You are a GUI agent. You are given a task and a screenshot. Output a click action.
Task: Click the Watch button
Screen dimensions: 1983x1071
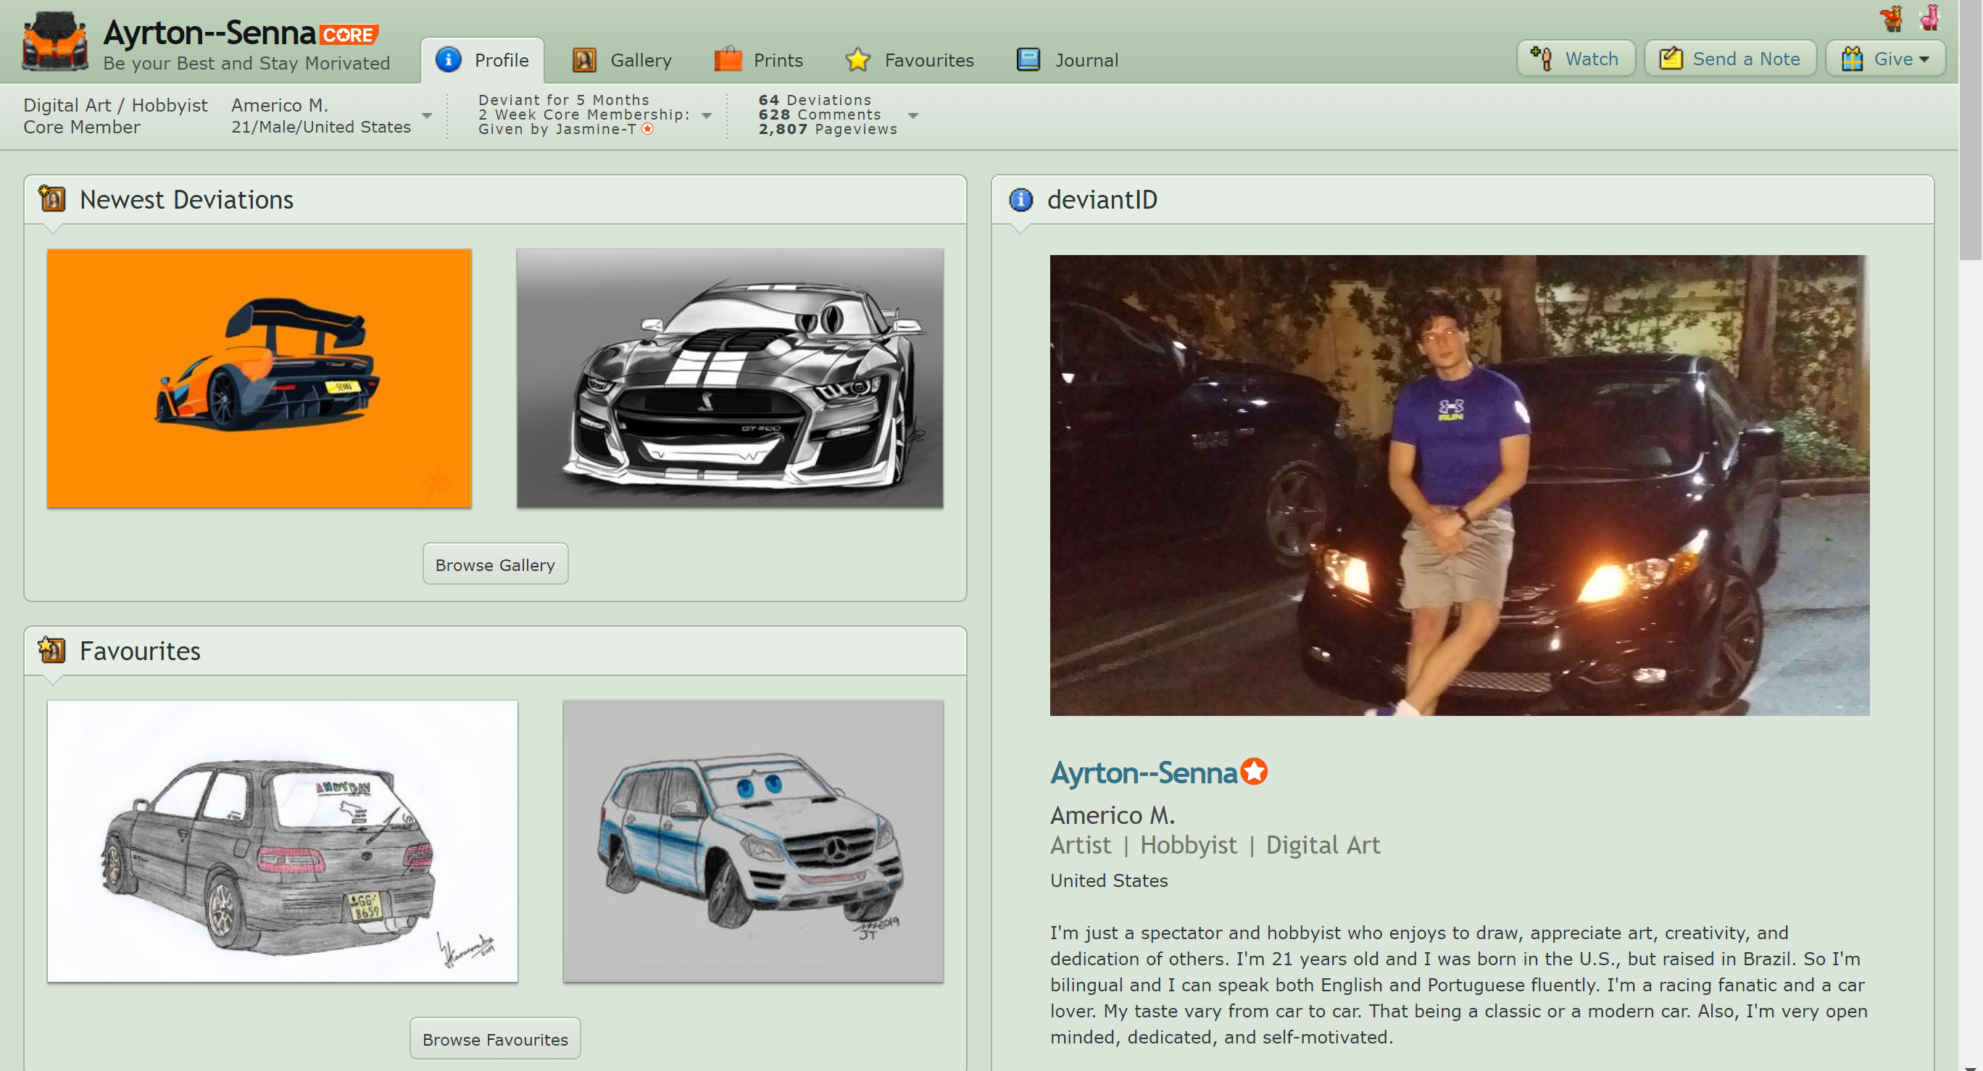click(1576, 59)
